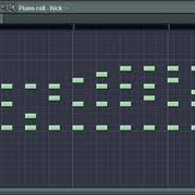The height and width of the screenshot is (195, 195).
Task: Select the second note in the top row
Action: coord(149,68)
